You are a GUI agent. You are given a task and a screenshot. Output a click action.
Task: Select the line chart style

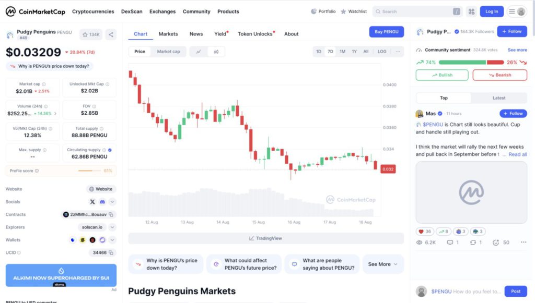point(199,52)
